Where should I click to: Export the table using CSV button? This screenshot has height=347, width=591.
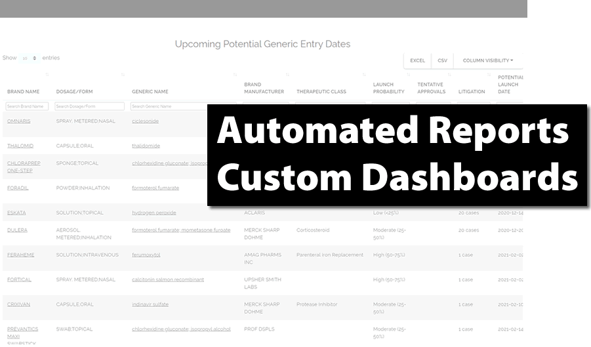click(x=442, y=60)
